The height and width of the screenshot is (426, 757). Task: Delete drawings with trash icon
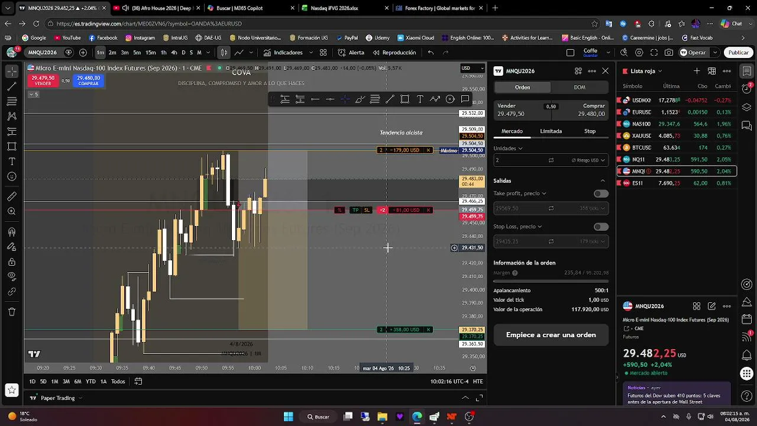point(12,312)
